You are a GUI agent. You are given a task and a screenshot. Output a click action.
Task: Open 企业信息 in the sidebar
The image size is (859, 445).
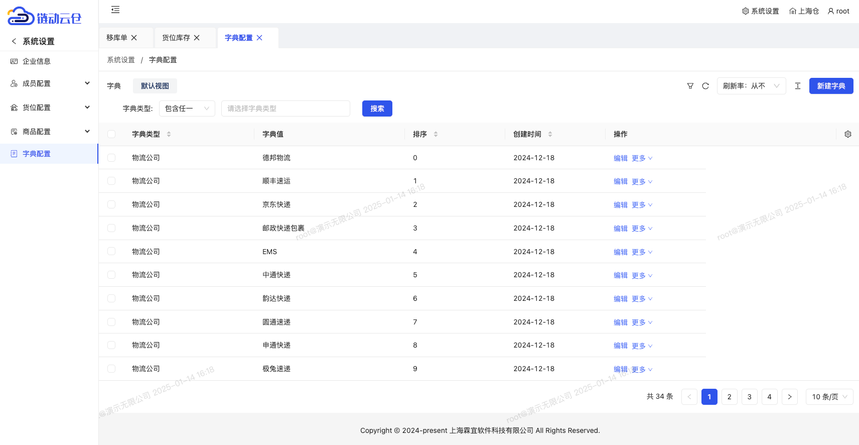point(36,61)
